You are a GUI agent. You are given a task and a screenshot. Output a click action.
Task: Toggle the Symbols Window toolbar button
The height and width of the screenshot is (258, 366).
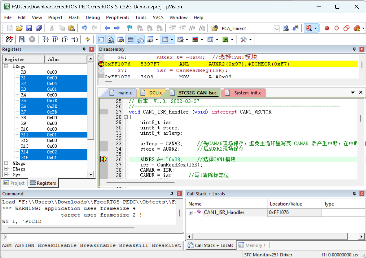click(121, 40)
